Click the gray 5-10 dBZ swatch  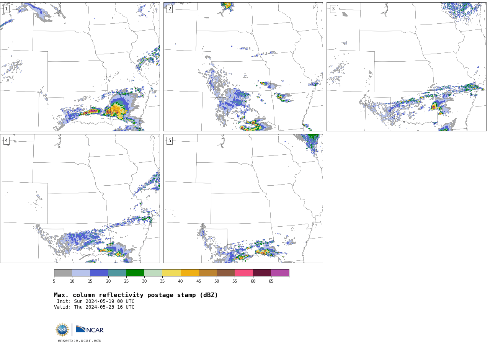(x=63, y=273)
